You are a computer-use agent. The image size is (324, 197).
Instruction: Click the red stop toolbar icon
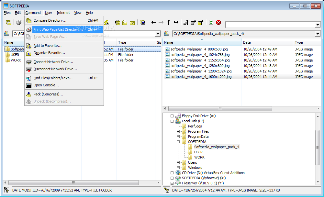[218, 22]
